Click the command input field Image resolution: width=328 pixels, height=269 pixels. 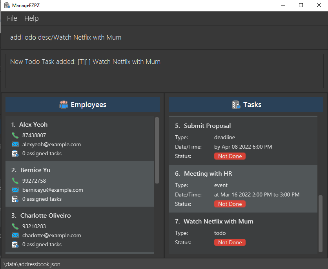tap(164, 37)
